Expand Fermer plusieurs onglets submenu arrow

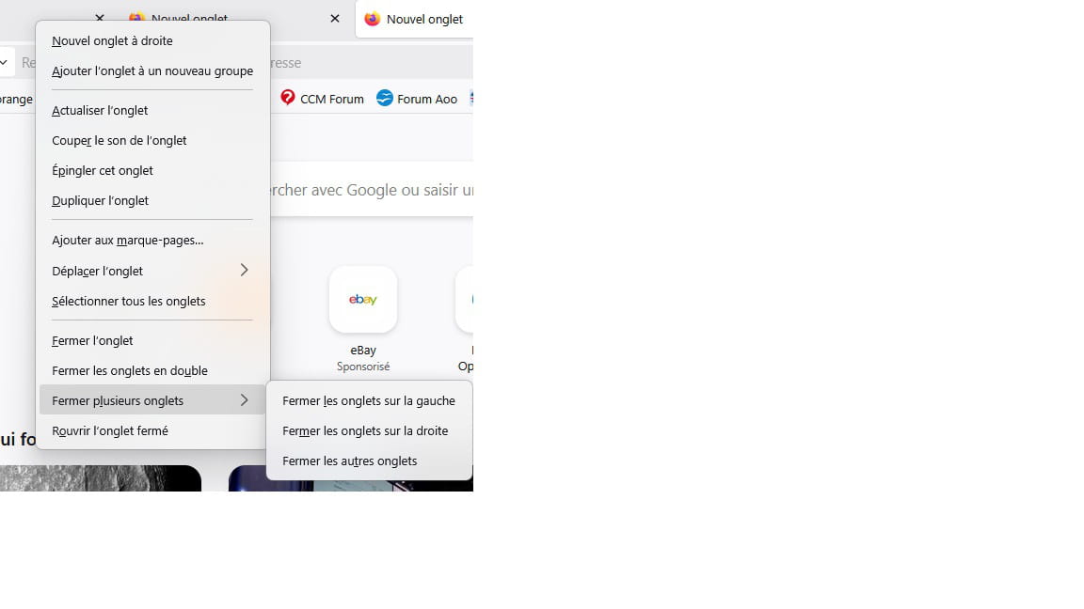click(244, 400)
